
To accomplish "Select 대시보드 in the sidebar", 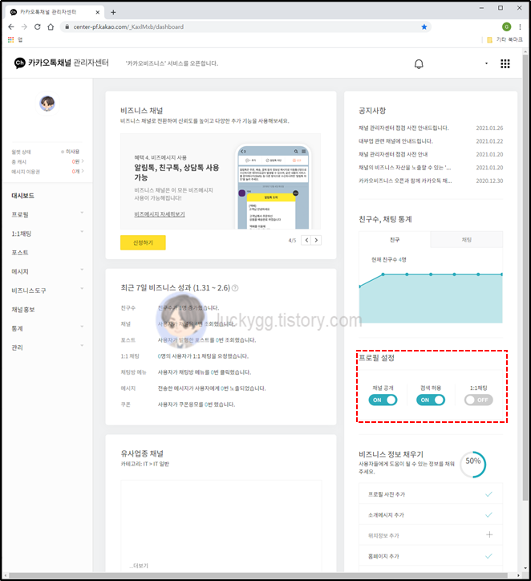I will (x=23, y=196).
